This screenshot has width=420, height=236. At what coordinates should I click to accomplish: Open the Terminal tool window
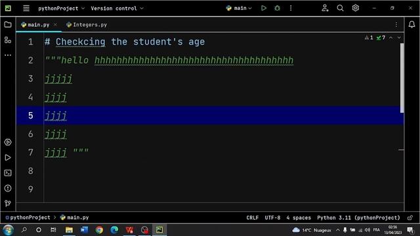point(8,173)
